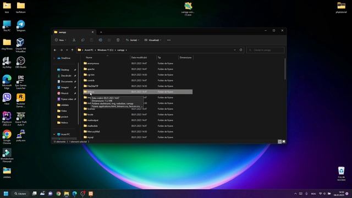Select the putty.exe desktop icon
The width and height of the screenshot is (352, 198).
(x=21, y=136)
